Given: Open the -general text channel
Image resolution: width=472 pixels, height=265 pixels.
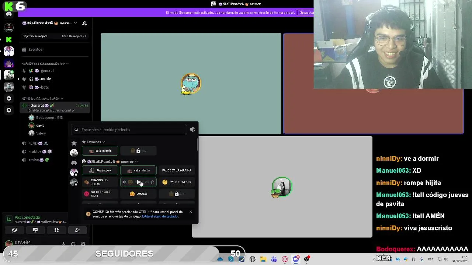Looking at the screenshot, I should coord(54,71).
